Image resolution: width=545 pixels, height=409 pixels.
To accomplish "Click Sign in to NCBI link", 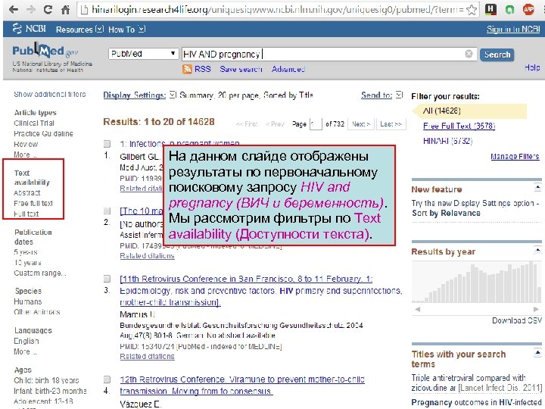I will pos(513,30).
